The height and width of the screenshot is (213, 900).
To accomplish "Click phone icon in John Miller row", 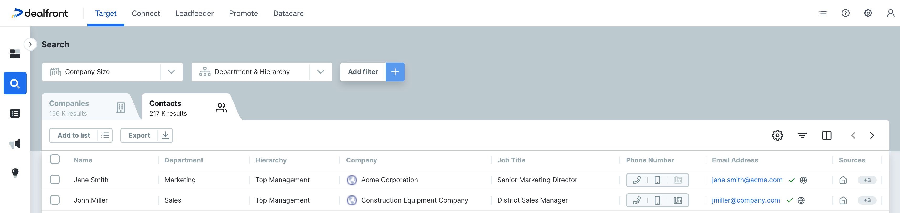I will 637,200.
